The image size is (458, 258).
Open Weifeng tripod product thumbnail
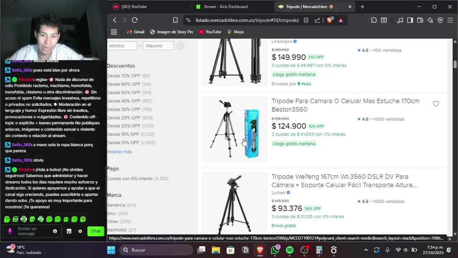point(234,204)
